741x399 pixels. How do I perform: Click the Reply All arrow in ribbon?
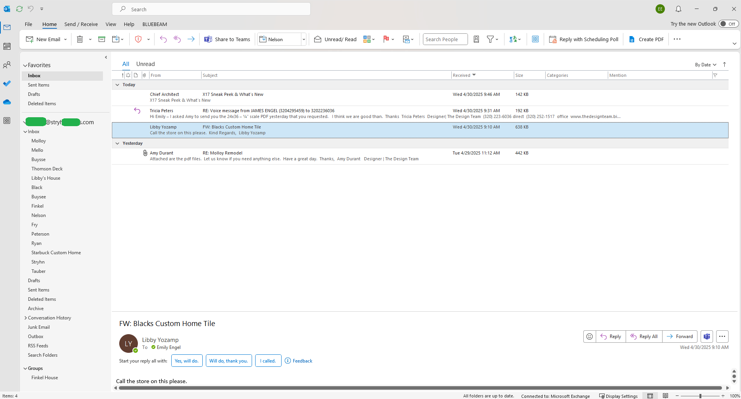(177, 39)
